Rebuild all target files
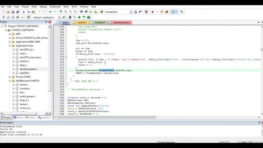Image resolution: width=263 pixels, height=148 pixels. [13, 17]
